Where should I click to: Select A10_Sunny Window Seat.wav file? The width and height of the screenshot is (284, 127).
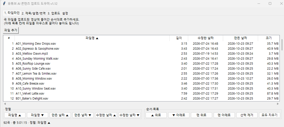(x=141, y=88)
